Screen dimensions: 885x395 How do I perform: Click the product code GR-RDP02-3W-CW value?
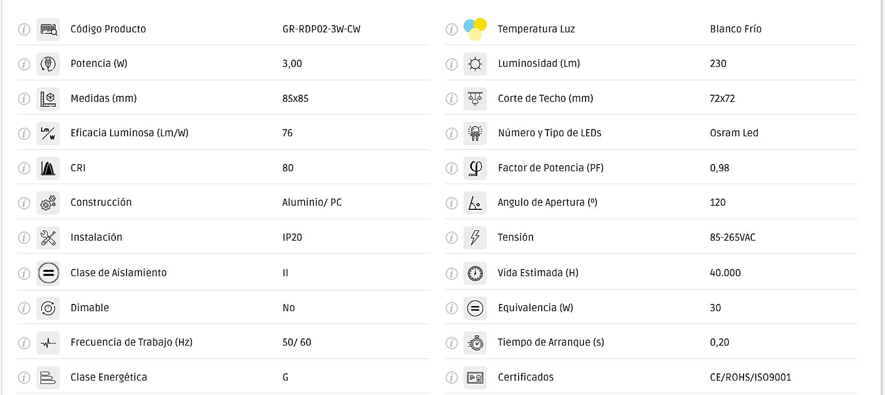[321, 29]
